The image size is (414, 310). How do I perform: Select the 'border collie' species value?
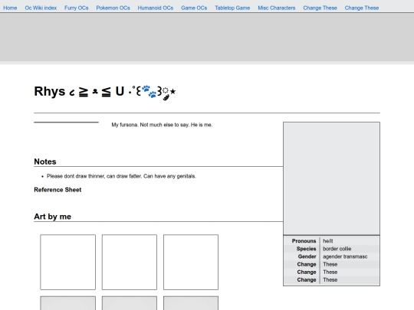pyautogui.click(x=337, y=249)
